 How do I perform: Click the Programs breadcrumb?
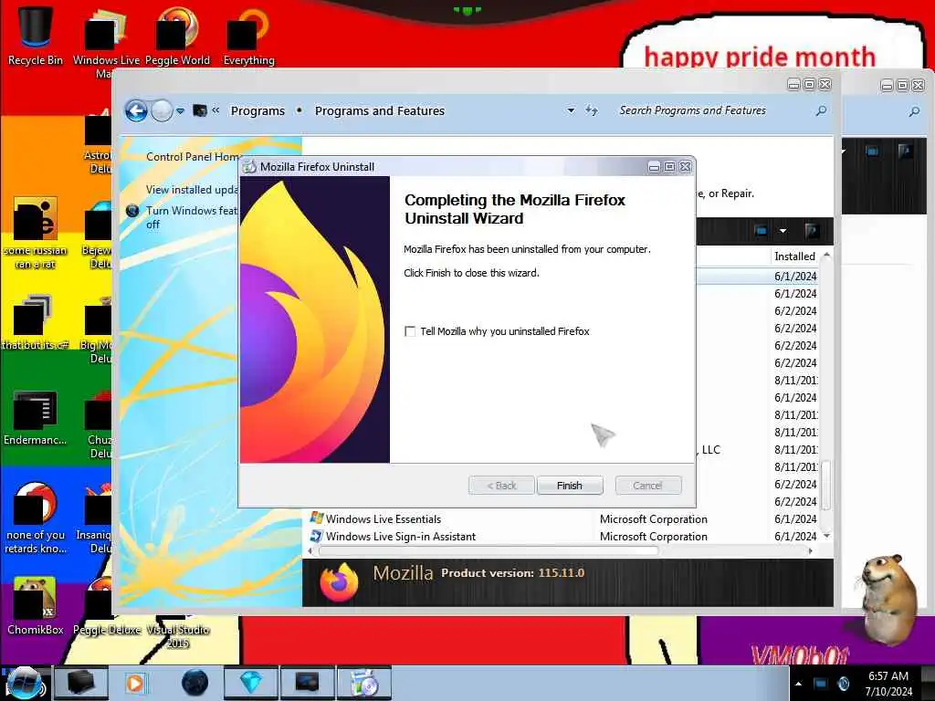pyautogui.click(x=257, y=110)
